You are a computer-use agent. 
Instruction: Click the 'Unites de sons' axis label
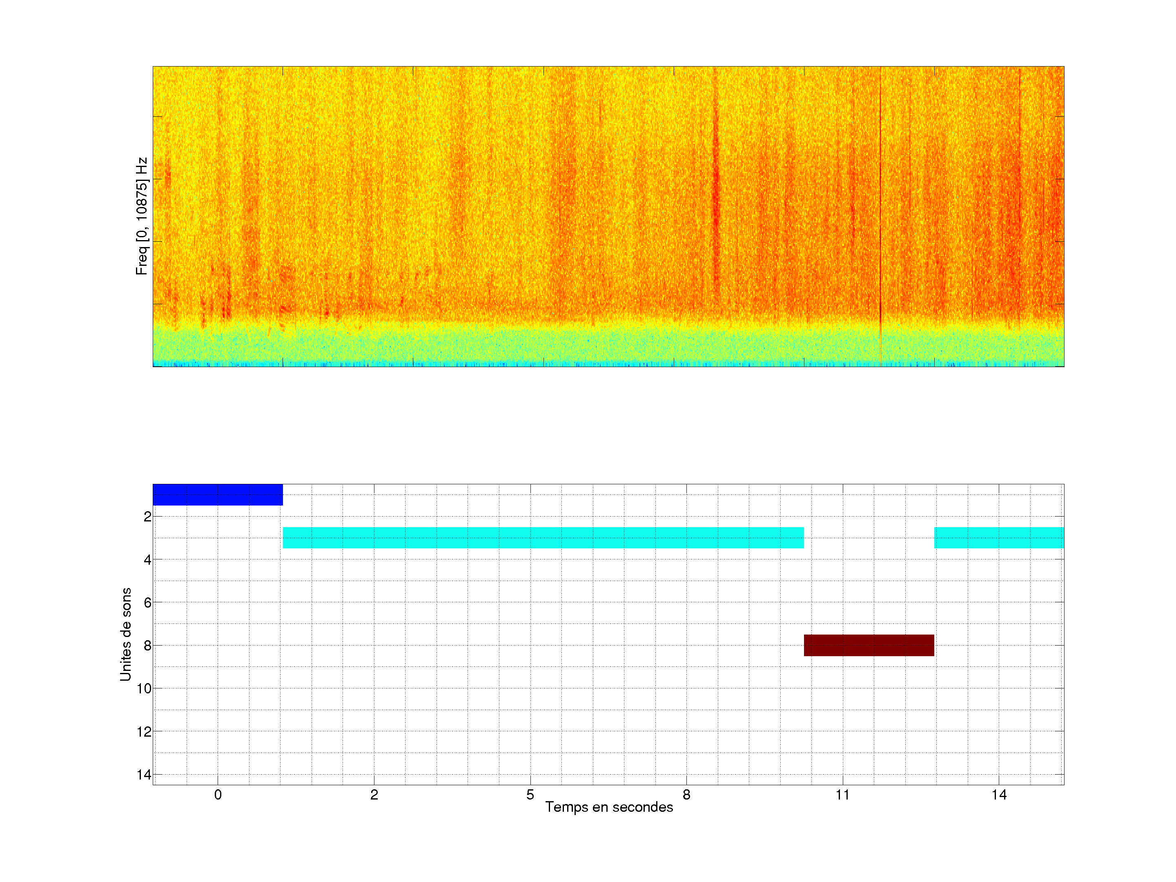click(125, 634)
